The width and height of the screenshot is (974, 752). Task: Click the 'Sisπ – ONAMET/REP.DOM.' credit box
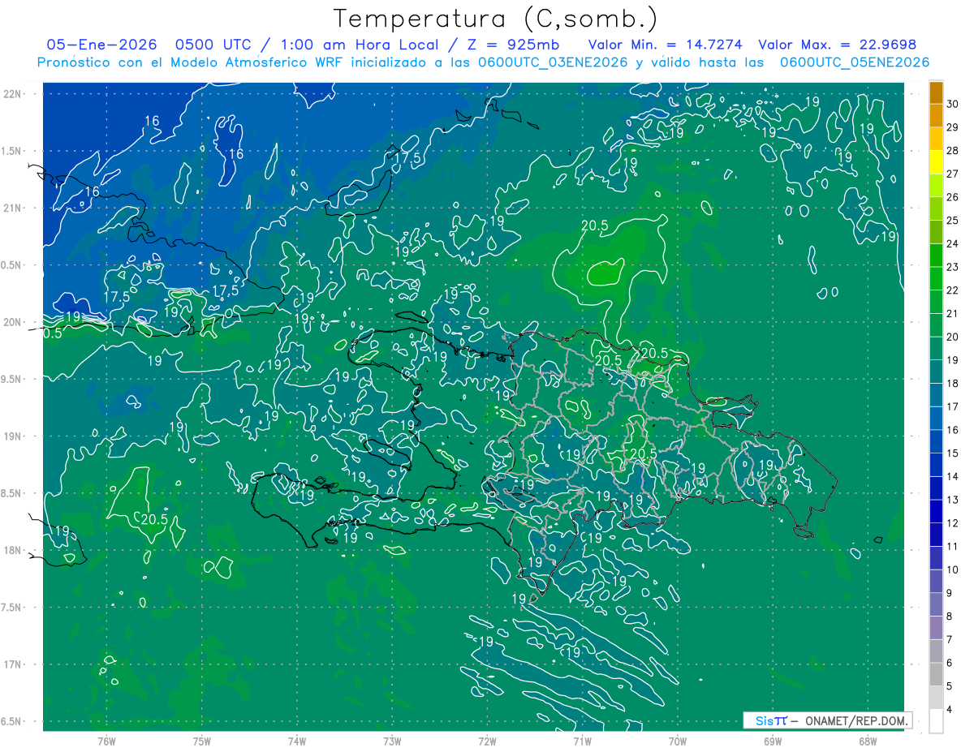(827, 720)
